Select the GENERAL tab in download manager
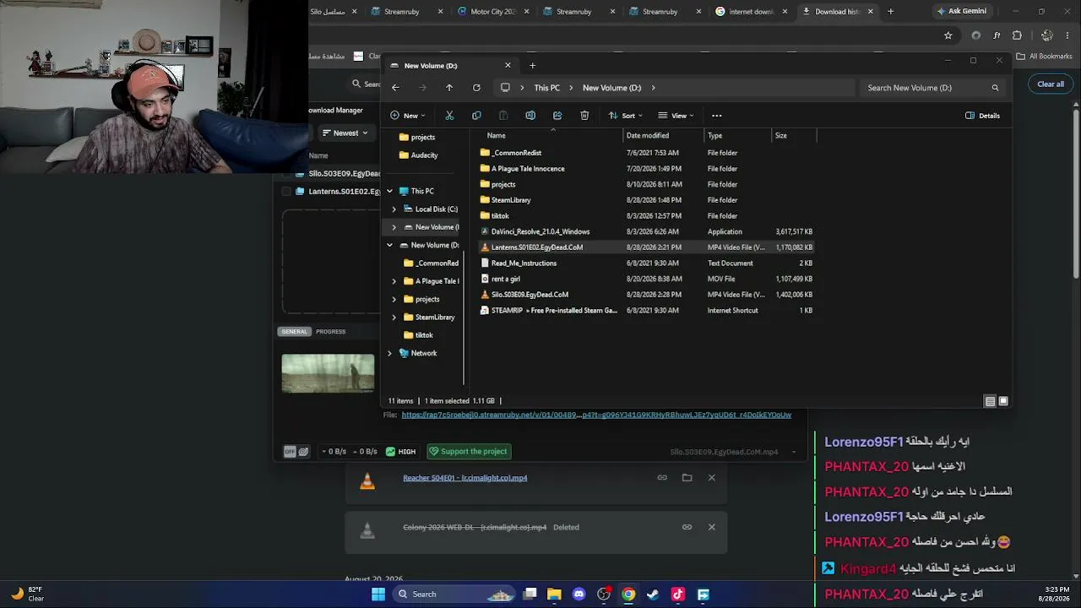This screenshot has height=608, width=1081. click(295, 332)
